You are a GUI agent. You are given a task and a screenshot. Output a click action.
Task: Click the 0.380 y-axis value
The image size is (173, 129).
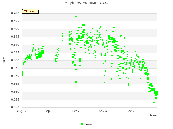15,60
